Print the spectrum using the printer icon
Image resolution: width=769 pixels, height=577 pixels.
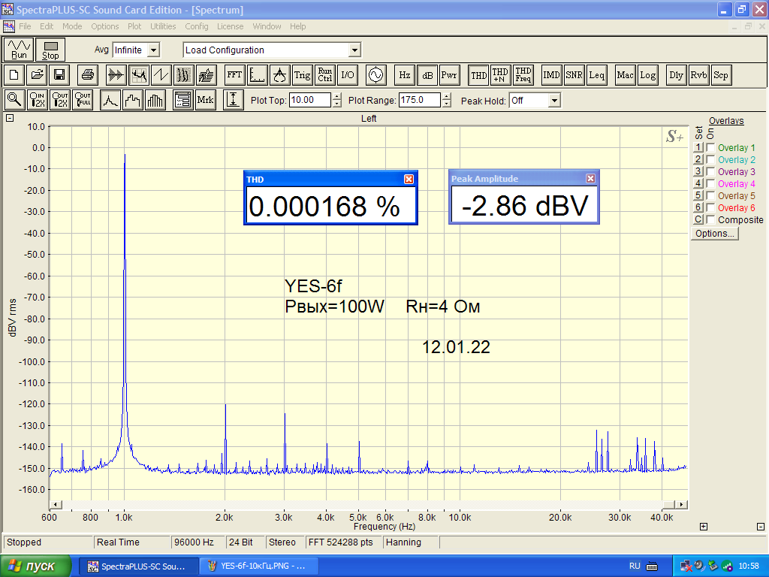[88, 75]
